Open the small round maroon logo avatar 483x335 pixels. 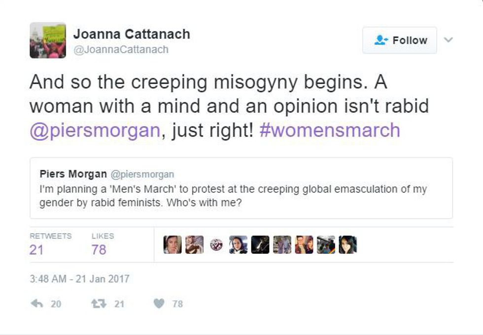click(x=216, y=245)
